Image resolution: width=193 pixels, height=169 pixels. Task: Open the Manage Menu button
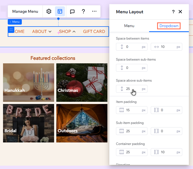(25, 11)
